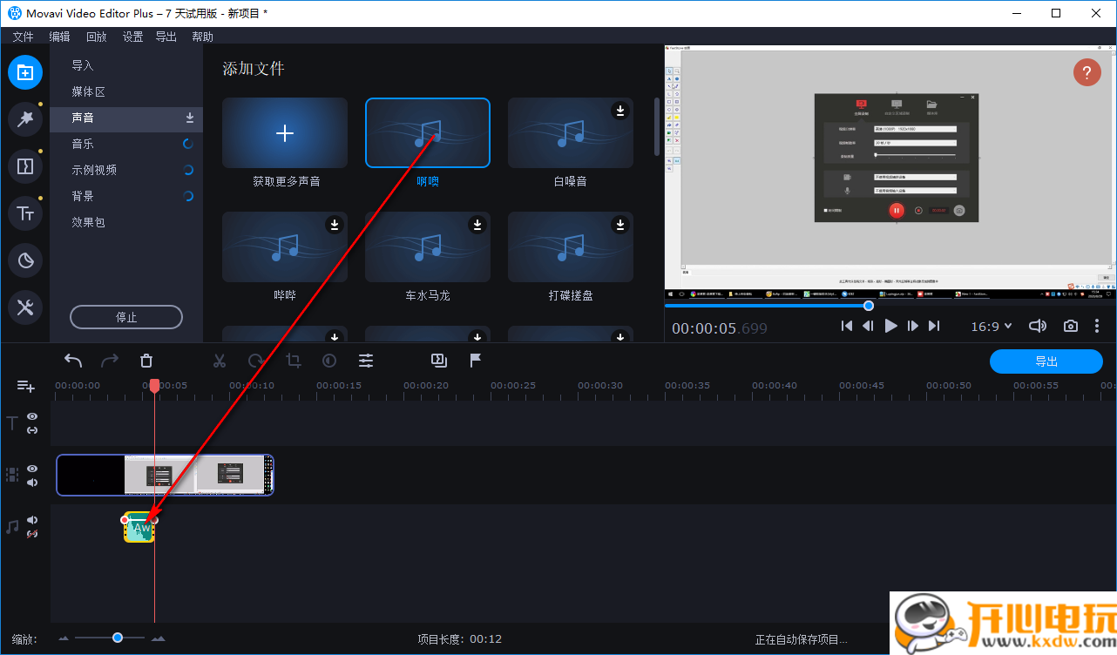Add a marker with the flag icon
The height and width of the screenshot is (655, 1117).
[476, 360]
